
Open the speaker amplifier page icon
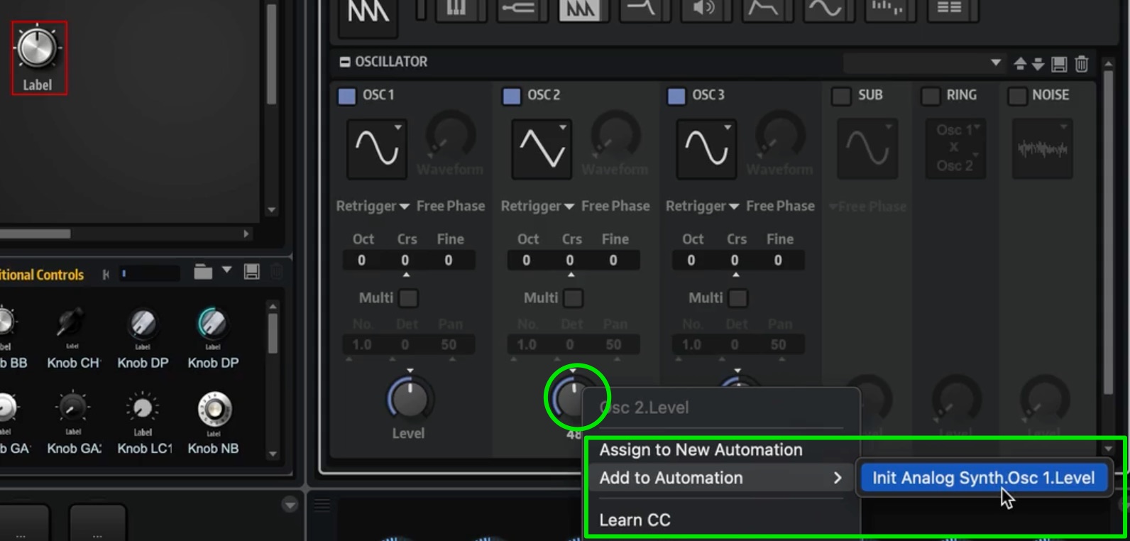(703, 9)
